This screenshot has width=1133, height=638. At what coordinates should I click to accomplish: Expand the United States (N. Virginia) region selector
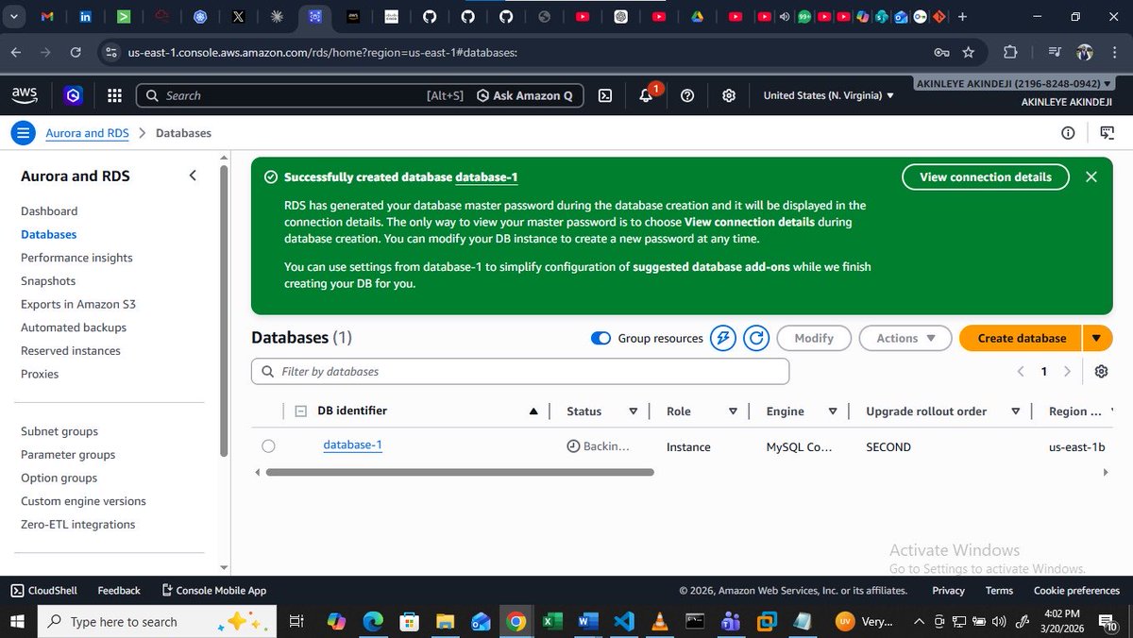click(x=828, y=95)
